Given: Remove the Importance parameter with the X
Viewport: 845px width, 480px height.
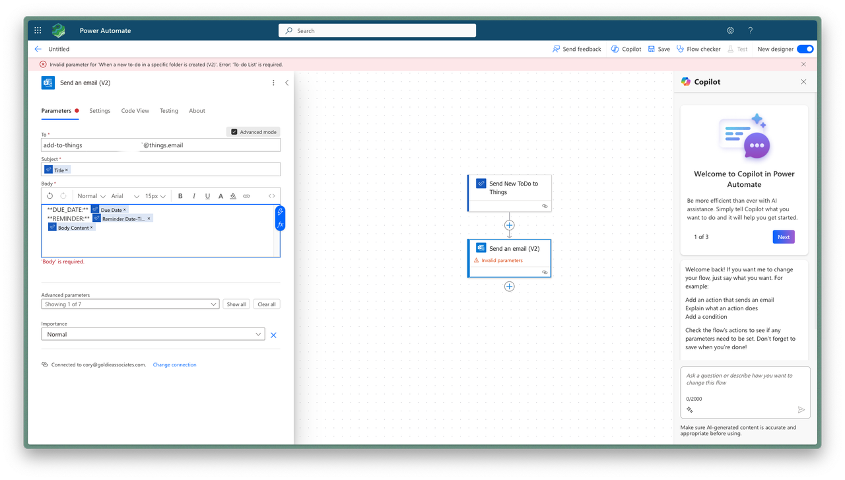Looking at the screenshot, I should pyautogui.click(x=273, y=335).
